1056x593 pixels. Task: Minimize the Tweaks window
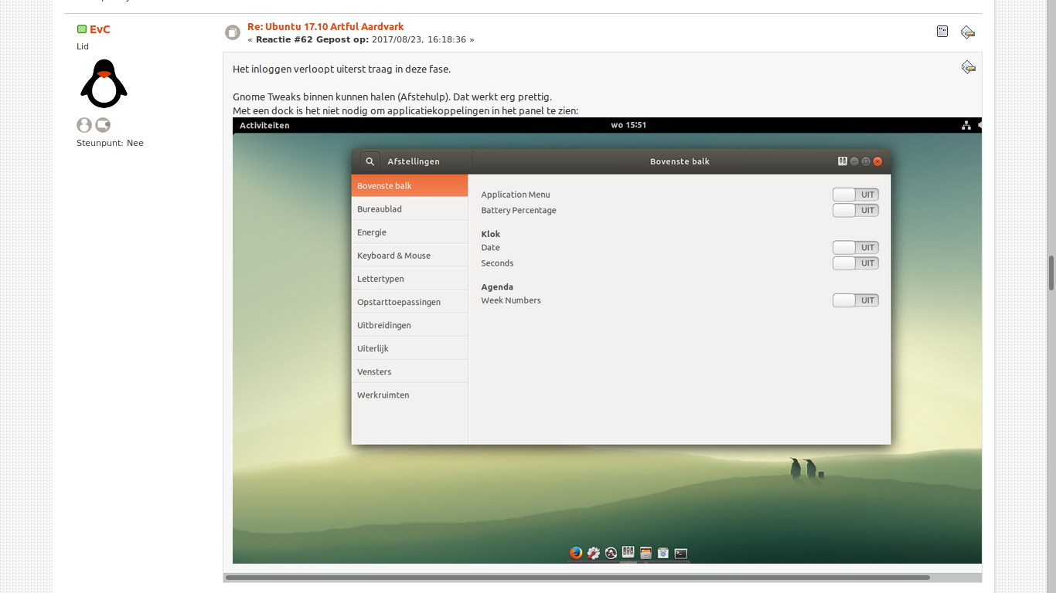click(854, 161)
